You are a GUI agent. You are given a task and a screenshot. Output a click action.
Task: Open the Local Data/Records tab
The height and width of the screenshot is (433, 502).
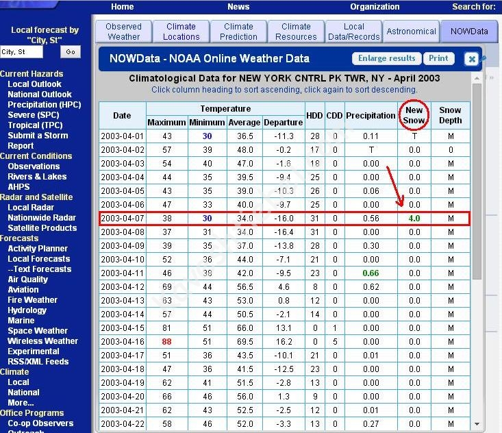pos(353,32)
